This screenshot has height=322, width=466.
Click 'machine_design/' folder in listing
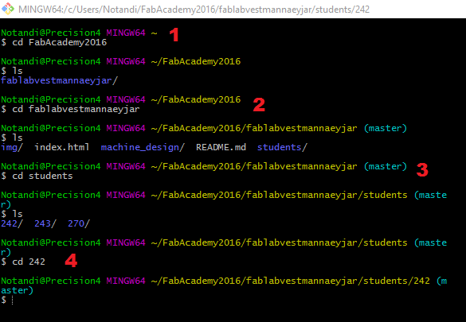[143, 147]
